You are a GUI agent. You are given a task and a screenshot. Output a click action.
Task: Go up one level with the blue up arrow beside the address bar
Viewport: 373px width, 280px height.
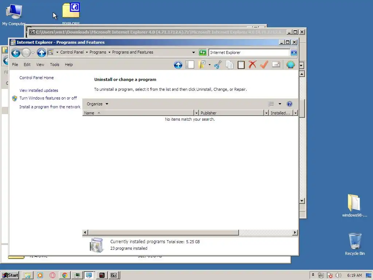pyautogui.click(x=42, y=52)
